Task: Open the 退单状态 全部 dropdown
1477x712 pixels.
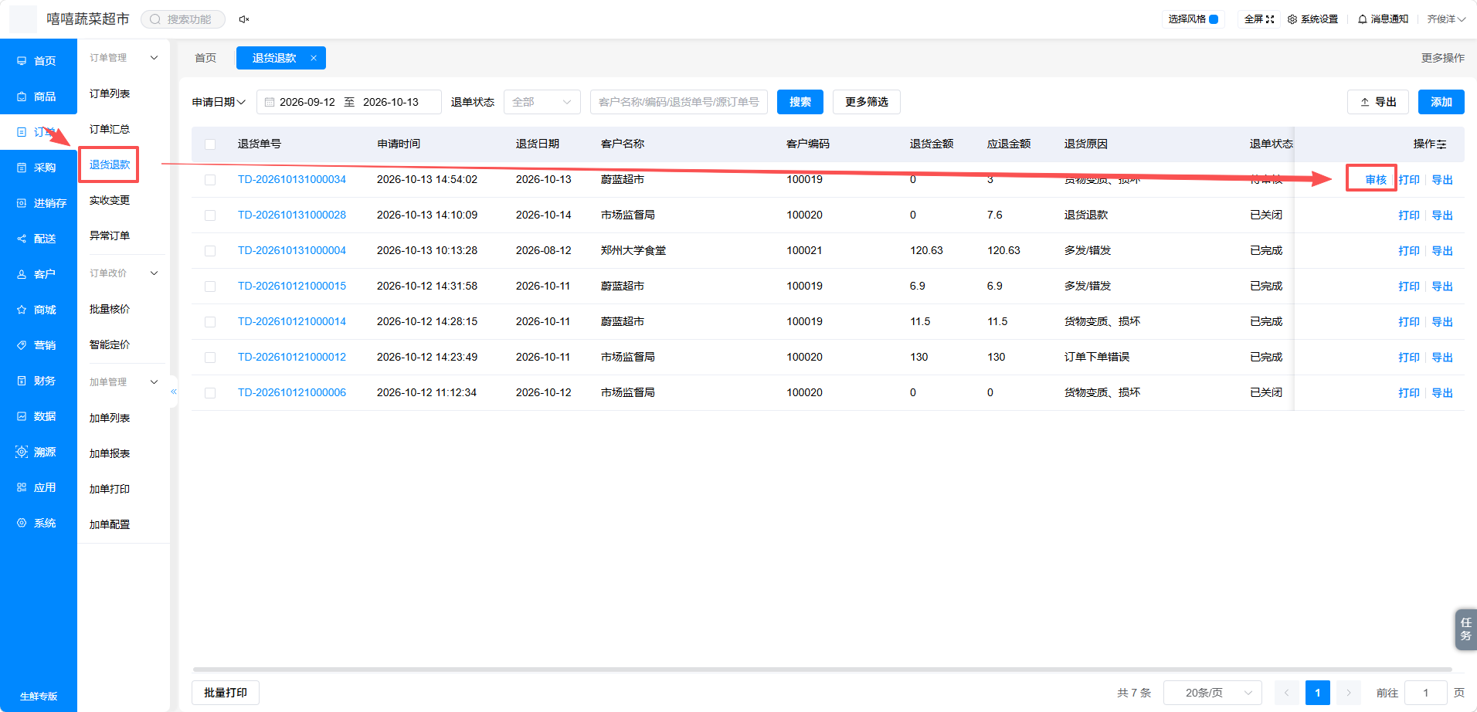Action: (542, 102)
